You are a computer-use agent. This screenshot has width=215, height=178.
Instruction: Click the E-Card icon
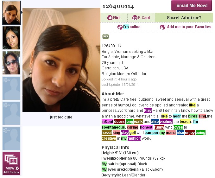point(135,18)
